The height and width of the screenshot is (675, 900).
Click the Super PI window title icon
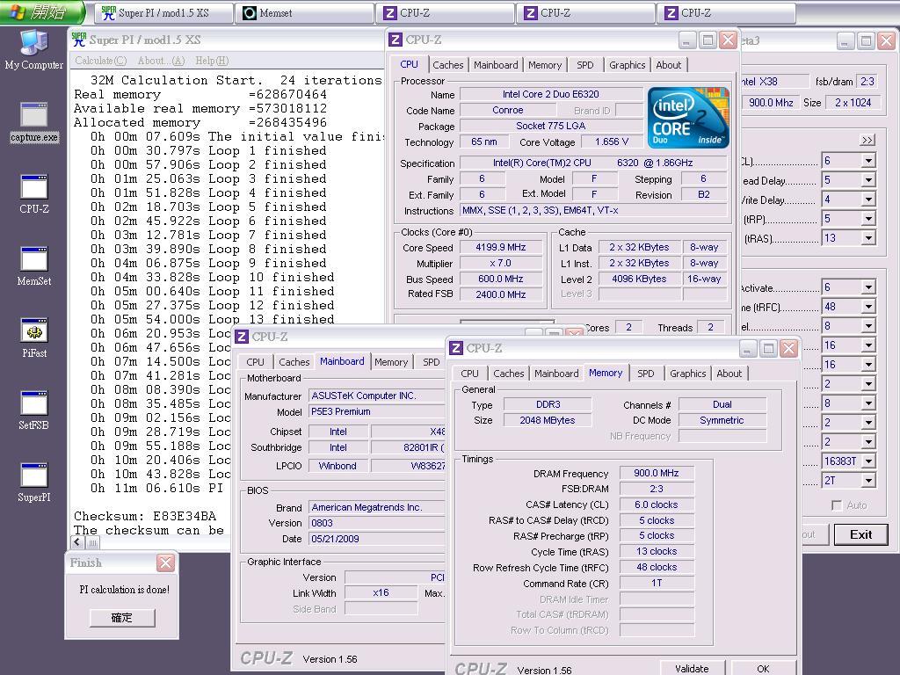(x=78, y=40)
